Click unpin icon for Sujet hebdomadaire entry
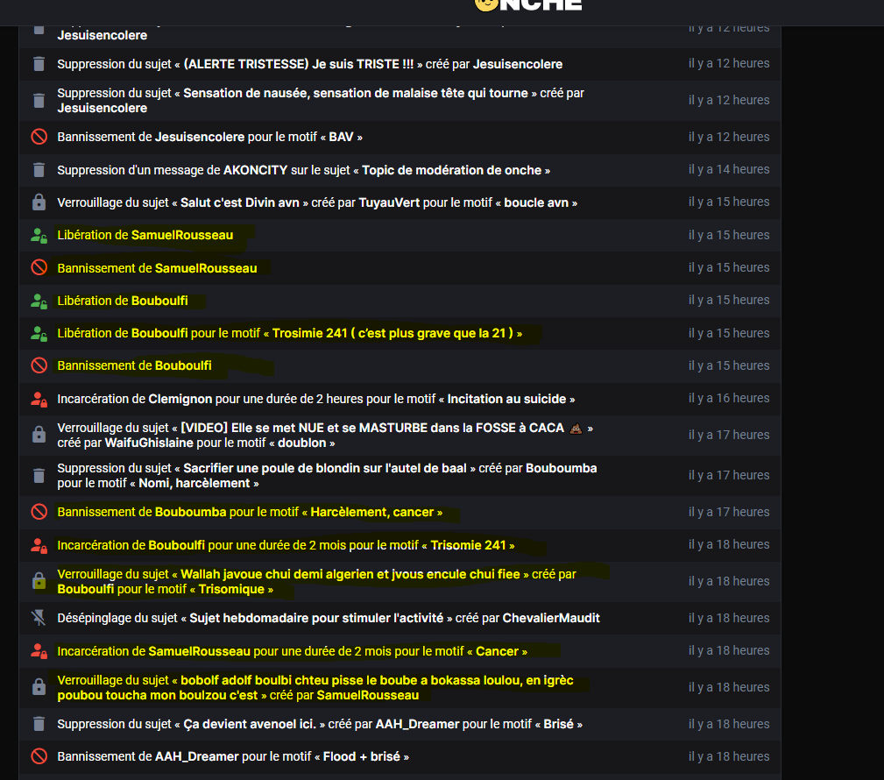This screenshot has height=780, width=884. click(x=39, y=618)
